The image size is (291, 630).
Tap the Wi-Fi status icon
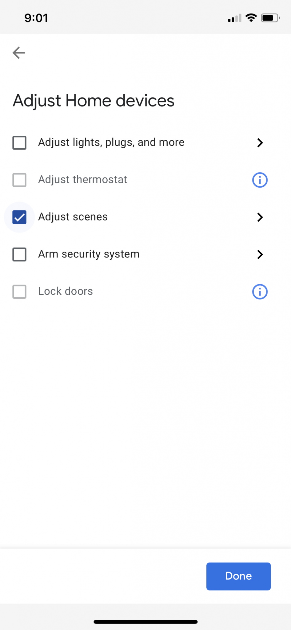click(251, 18)
